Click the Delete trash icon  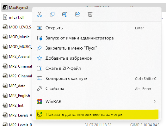click(x=90, y=14)
